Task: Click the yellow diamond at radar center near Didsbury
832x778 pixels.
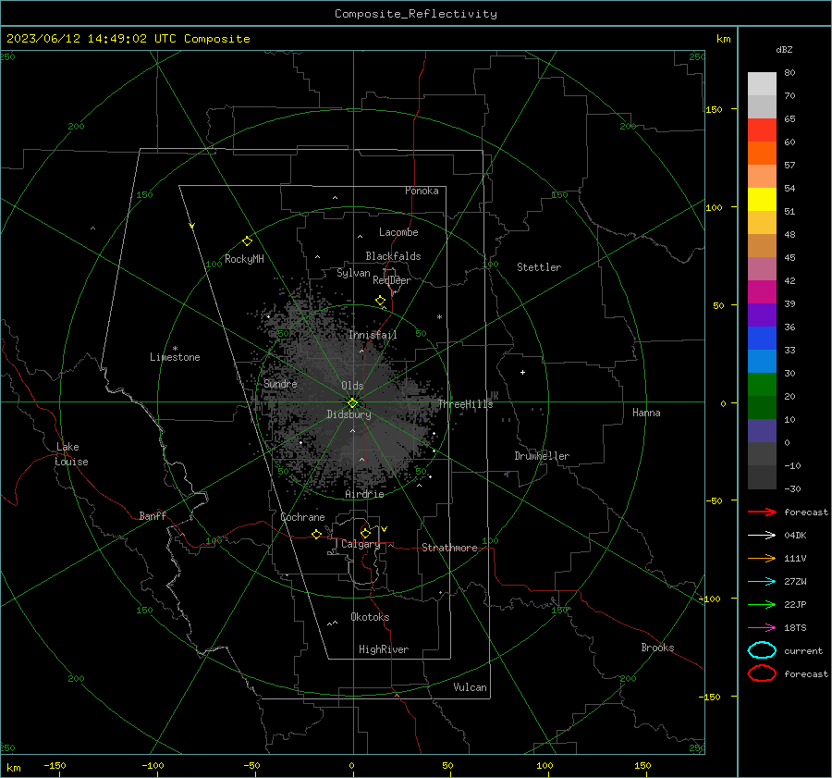Action: (x=353, y=403)
